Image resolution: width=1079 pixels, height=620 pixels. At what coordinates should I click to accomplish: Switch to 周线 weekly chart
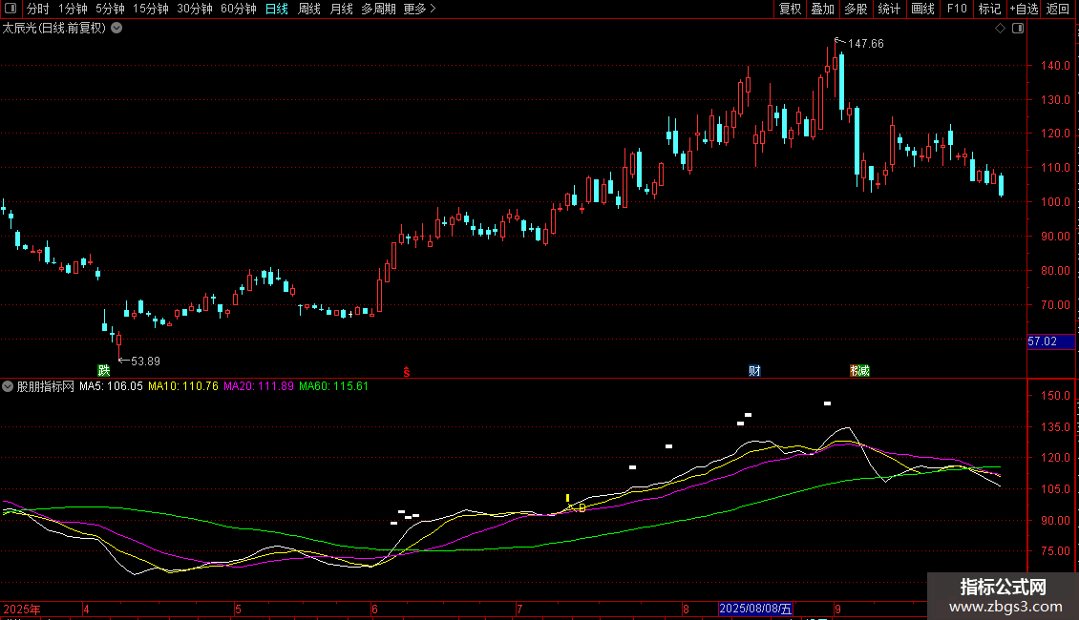point(309,9)
